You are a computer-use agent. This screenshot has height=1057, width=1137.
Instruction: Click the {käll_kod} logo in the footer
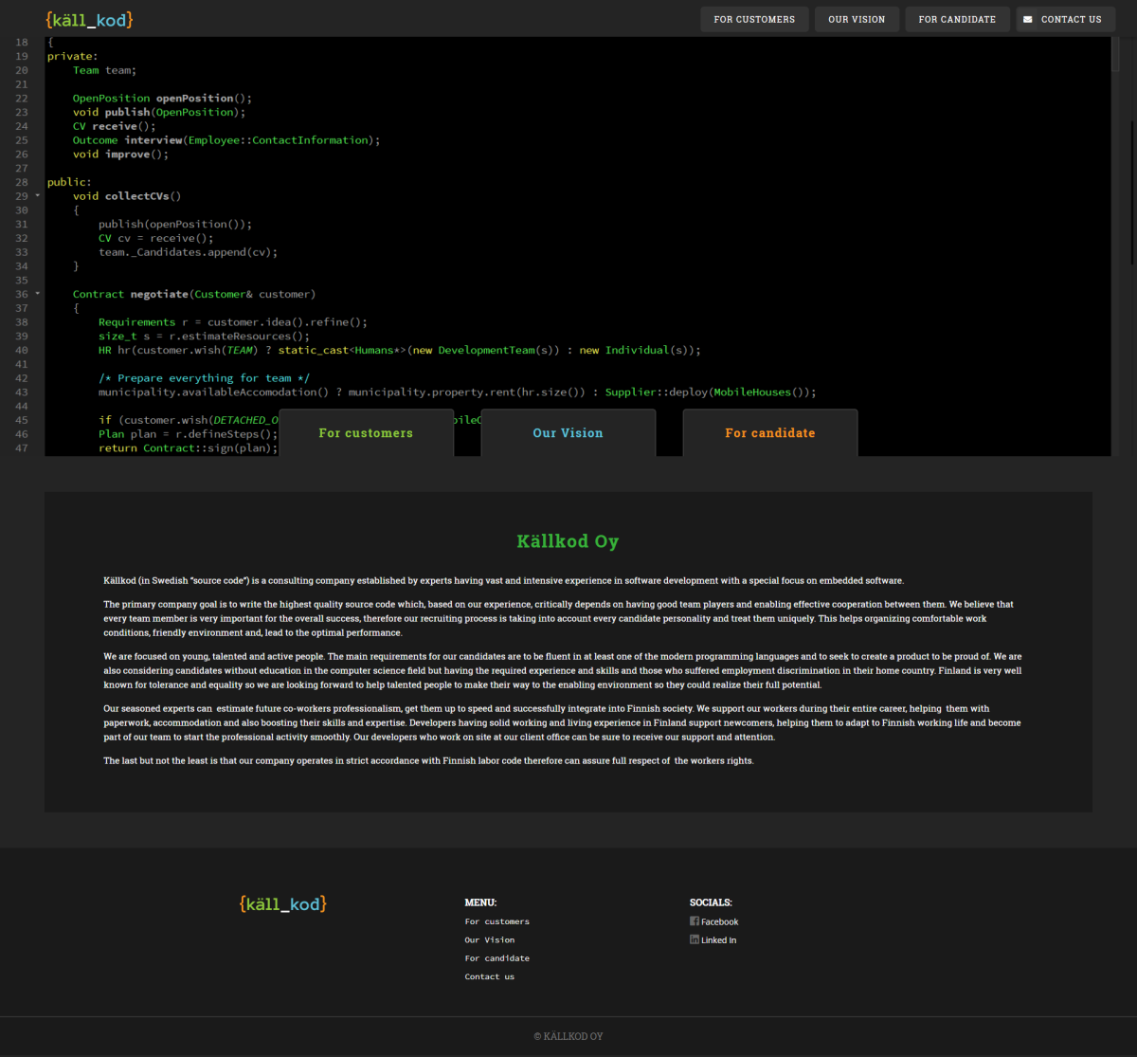(x=283, y=903)
